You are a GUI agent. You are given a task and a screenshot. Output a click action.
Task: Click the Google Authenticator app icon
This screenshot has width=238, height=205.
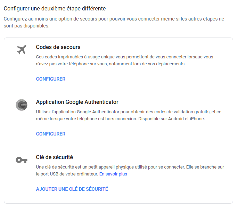click(x=22, y=105)
